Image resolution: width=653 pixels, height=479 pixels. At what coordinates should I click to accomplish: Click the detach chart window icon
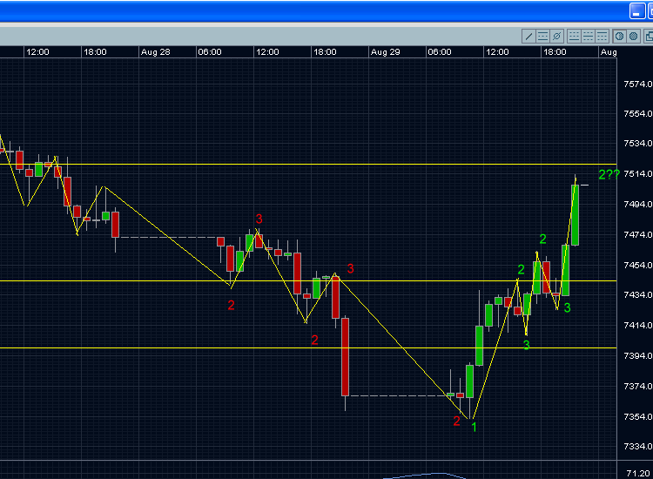649,37
